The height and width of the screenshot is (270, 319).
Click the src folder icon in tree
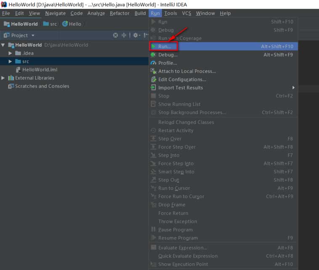tap(18, 61)
